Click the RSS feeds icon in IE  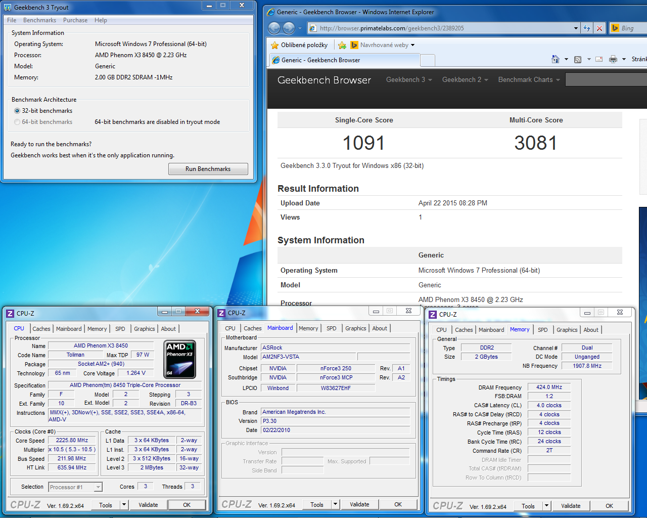click(x=578, y=59)
